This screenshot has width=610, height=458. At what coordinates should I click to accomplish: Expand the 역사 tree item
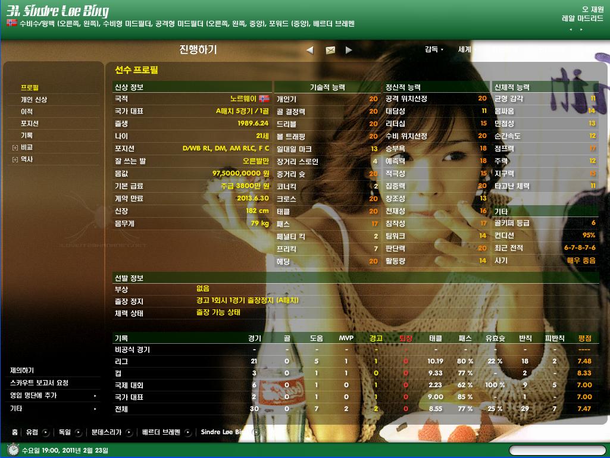(15, 159)
